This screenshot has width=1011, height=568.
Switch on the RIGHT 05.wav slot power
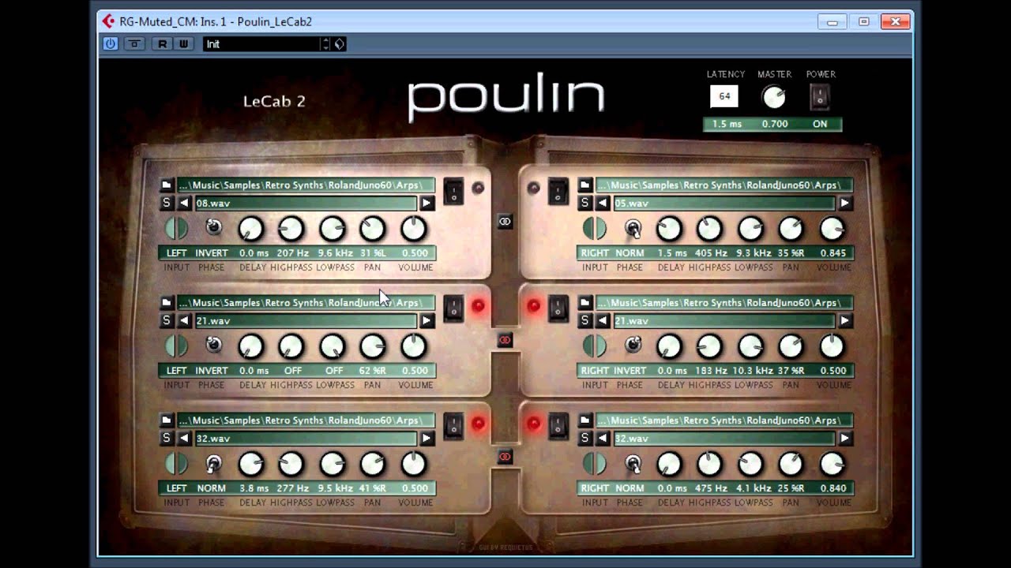[558, 191]
